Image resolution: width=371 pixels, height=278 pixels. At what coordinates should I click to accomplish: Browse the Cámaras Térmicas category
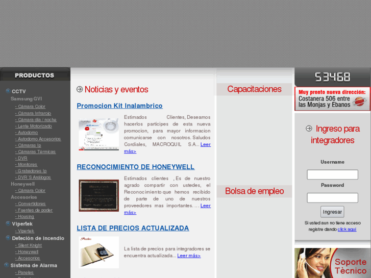pyautogui.click(x=35, y=151)
